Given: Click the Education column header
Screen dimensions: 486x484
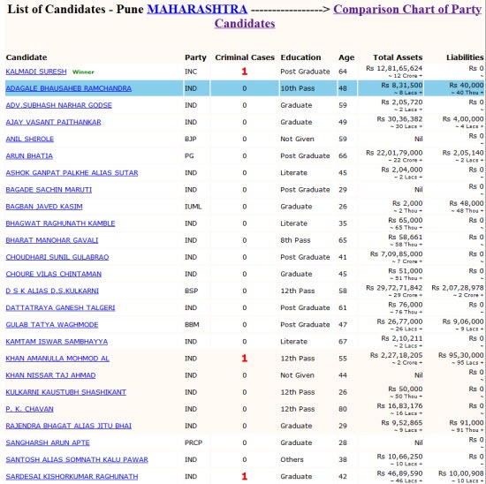Looking at the screenshot, I should 300,57.
